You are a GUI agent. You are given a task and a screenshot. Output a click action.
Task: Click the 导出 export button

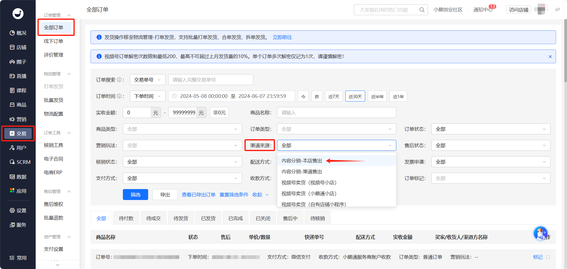[x=165, y=195]
